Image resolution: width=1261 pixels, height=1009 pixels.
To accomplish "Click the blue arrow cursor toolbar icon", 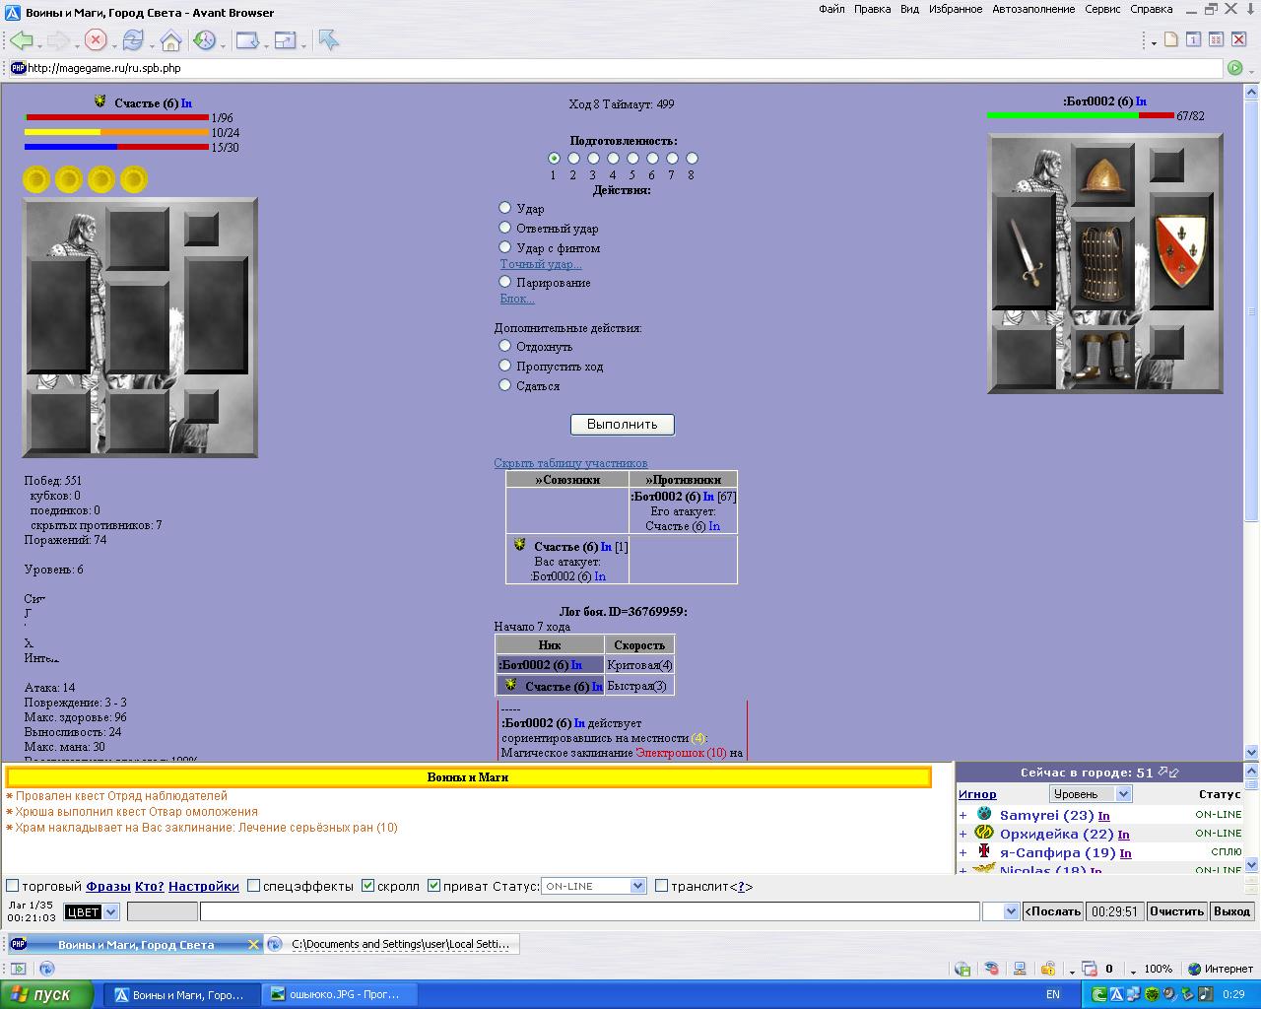I will [328, 40].
